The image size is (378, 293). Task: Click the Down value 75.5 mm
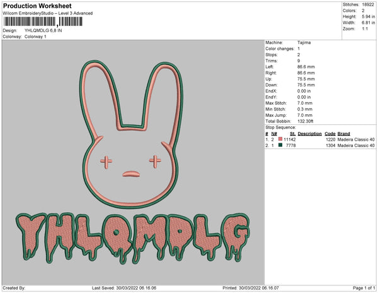click(x=306, y=85)
